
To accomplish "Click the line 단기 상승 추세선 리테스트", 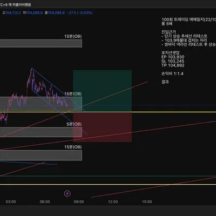I will (x=185, y=36).
